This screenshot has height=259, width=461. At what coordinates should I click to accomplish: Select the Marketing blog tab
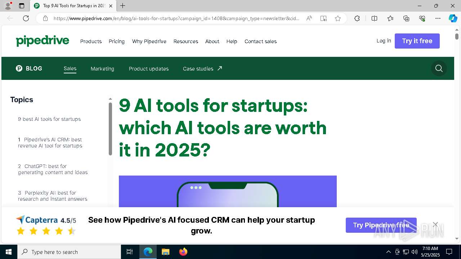click(x=102, y=69)
